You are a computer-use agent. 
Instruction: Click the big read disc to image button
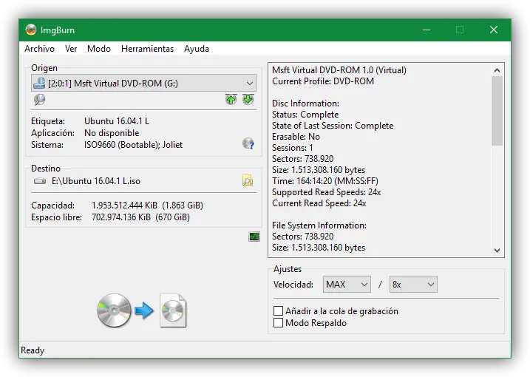[x=141, y=310]
